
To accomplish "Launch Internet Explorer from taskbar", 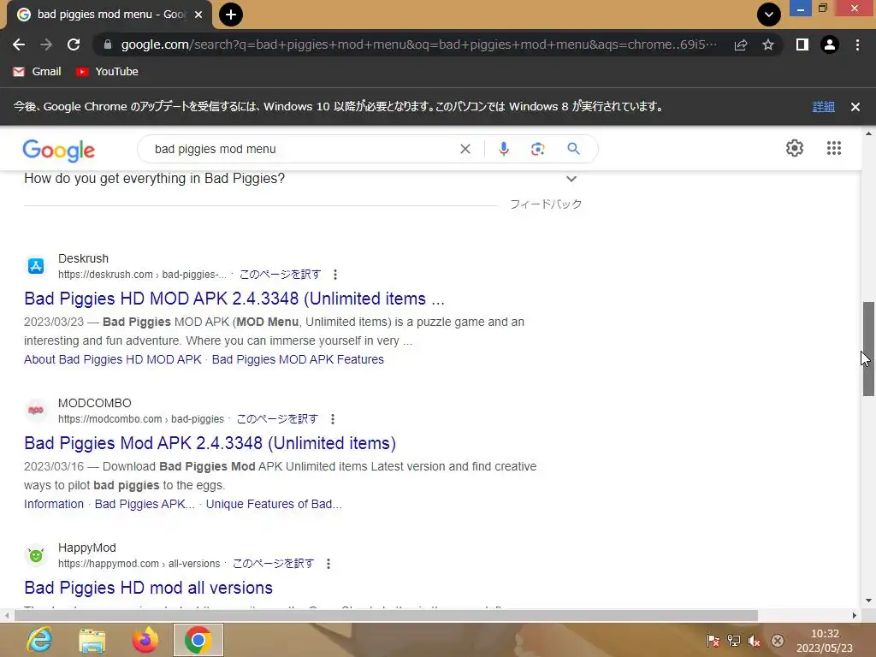I will click(x=39, y=640).
